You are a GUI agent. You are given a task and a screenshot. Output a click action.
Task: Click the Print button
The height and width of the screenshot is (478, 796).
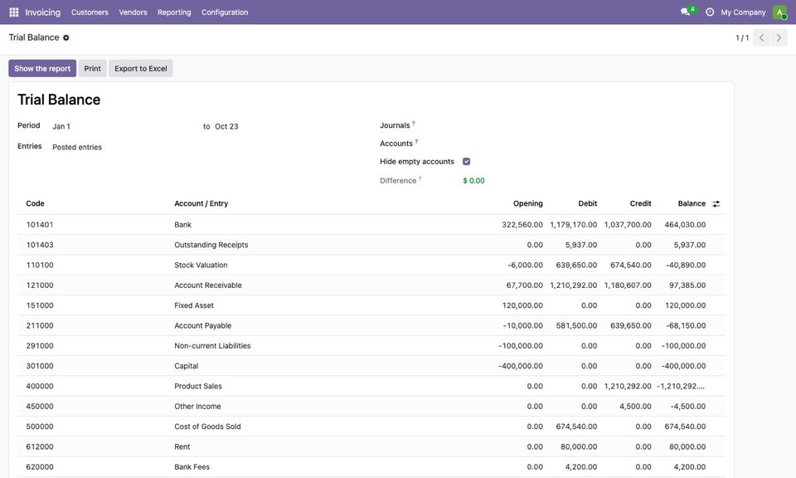click(x=92, y=69)
